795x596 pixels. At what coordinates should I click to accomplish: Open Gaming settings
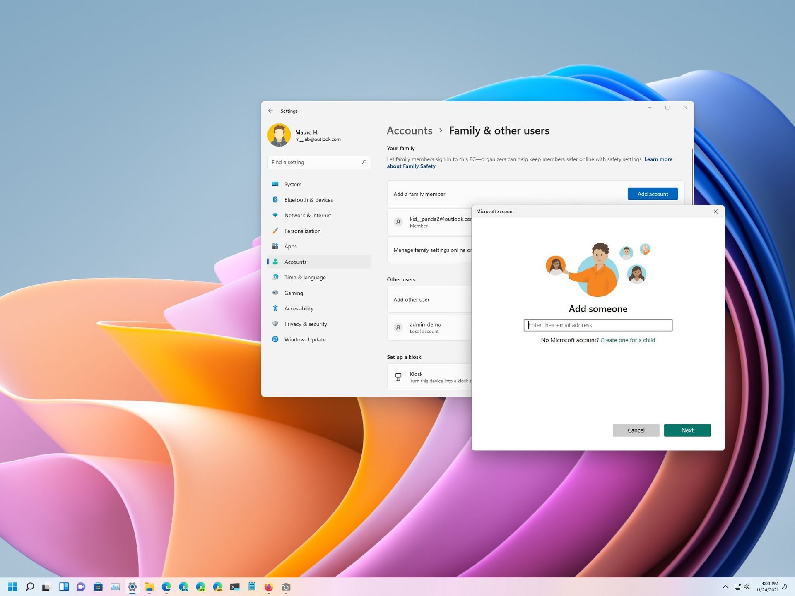coord(294,293)
